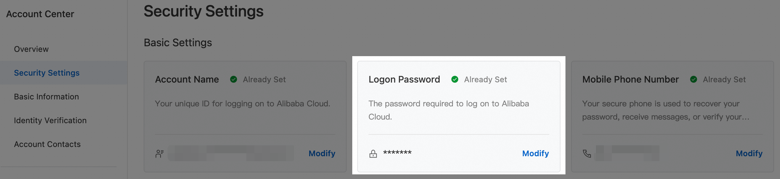Click the masked password asterisks
This screenshot has height=179, width=780.
[397, 153]
